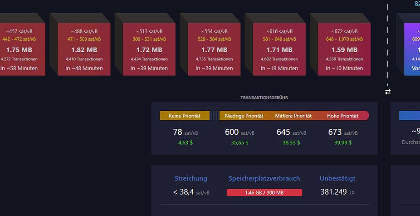Select the next block in ~10 minutes

tap(344, 49)
